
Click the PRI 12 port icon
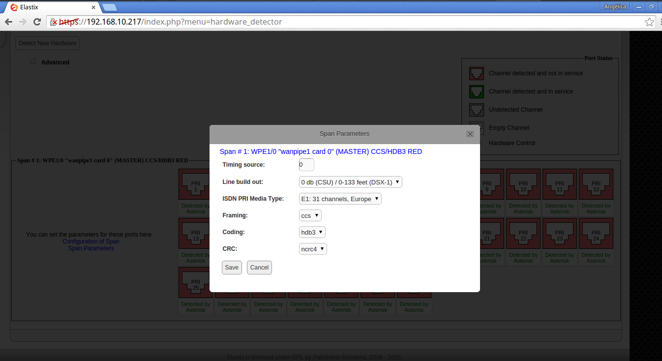tap(596, 185)
